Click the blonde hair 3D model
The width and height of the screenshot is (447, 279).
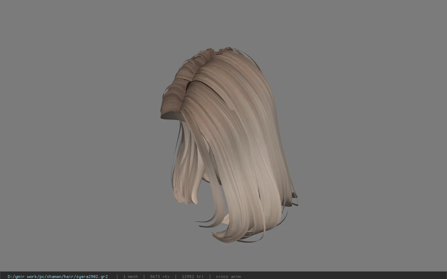pyautogui.click(x=229, y=145)
